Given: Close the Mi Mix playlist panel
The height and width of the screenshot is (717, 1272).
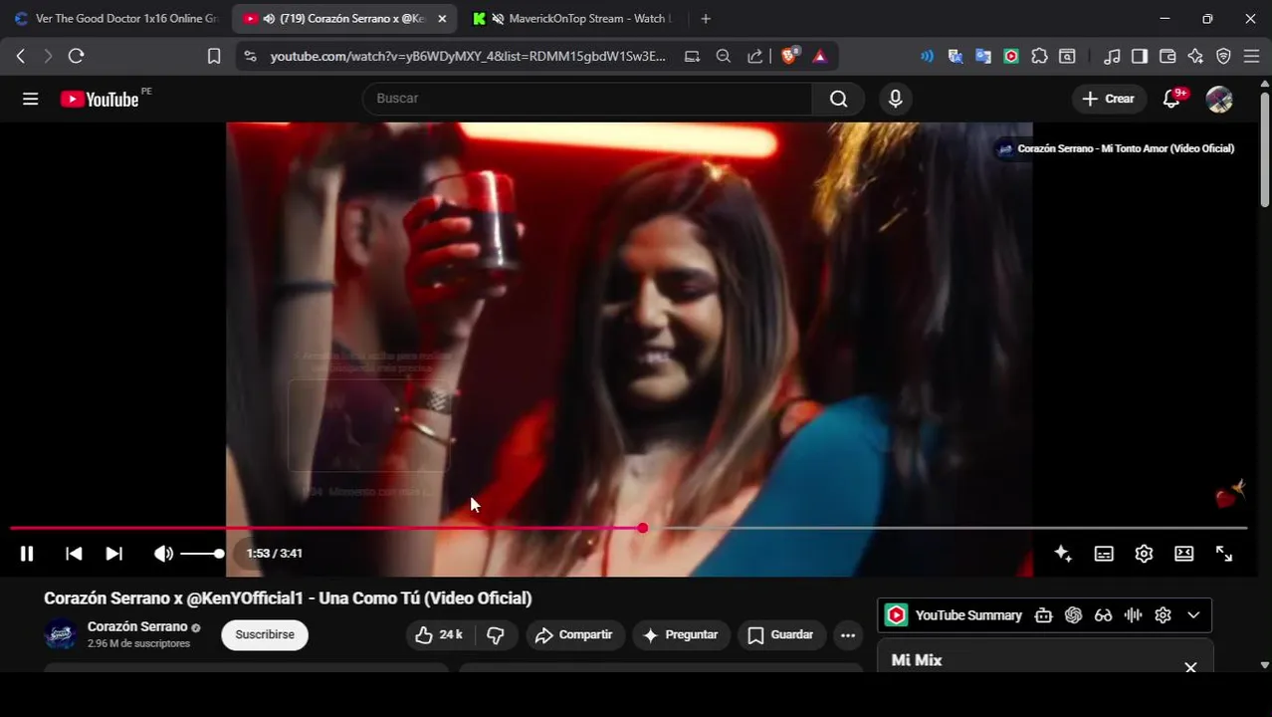Looking at the screenshot, I should [x=1190, y=667].
